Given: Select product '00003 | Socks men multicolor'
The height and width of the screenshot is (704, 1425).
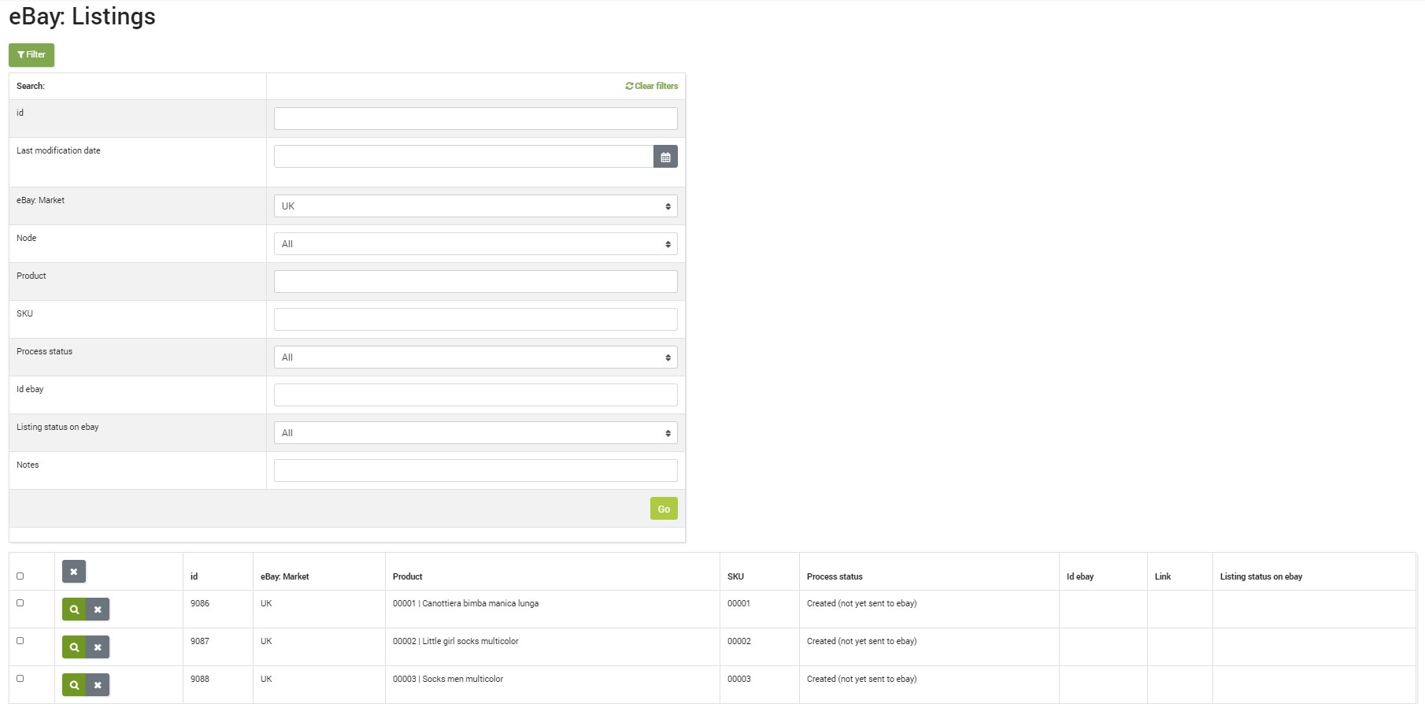Looking at the screenshot, I should [447, 679].
